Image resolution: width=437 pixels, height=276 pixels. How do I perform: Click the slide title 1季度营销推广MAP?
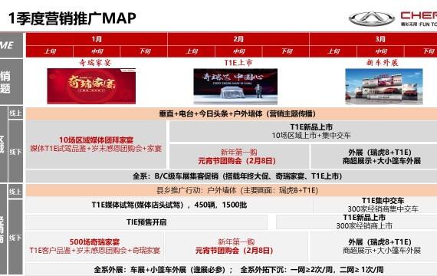[x=72, y=18]
